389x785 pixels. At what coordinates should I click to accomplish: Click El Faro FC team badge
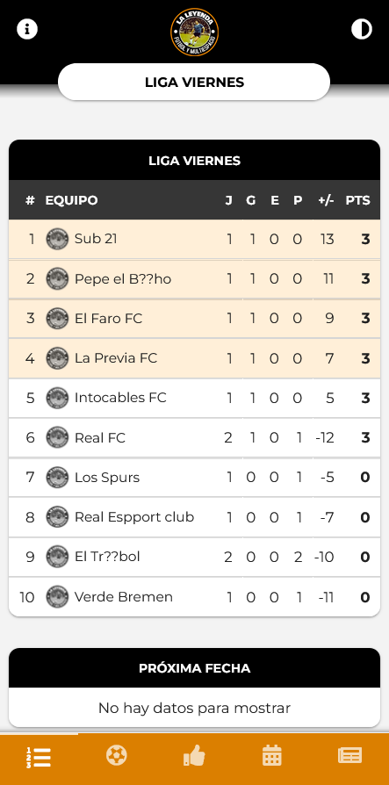click(x=57, y=319)
